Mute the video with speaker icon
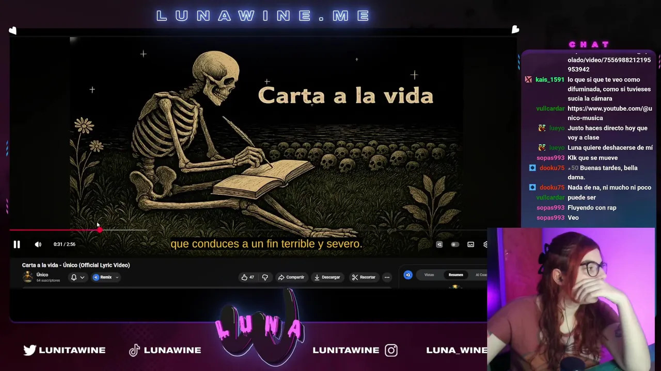This screenshot has height=371, width=661. (38, 244)
